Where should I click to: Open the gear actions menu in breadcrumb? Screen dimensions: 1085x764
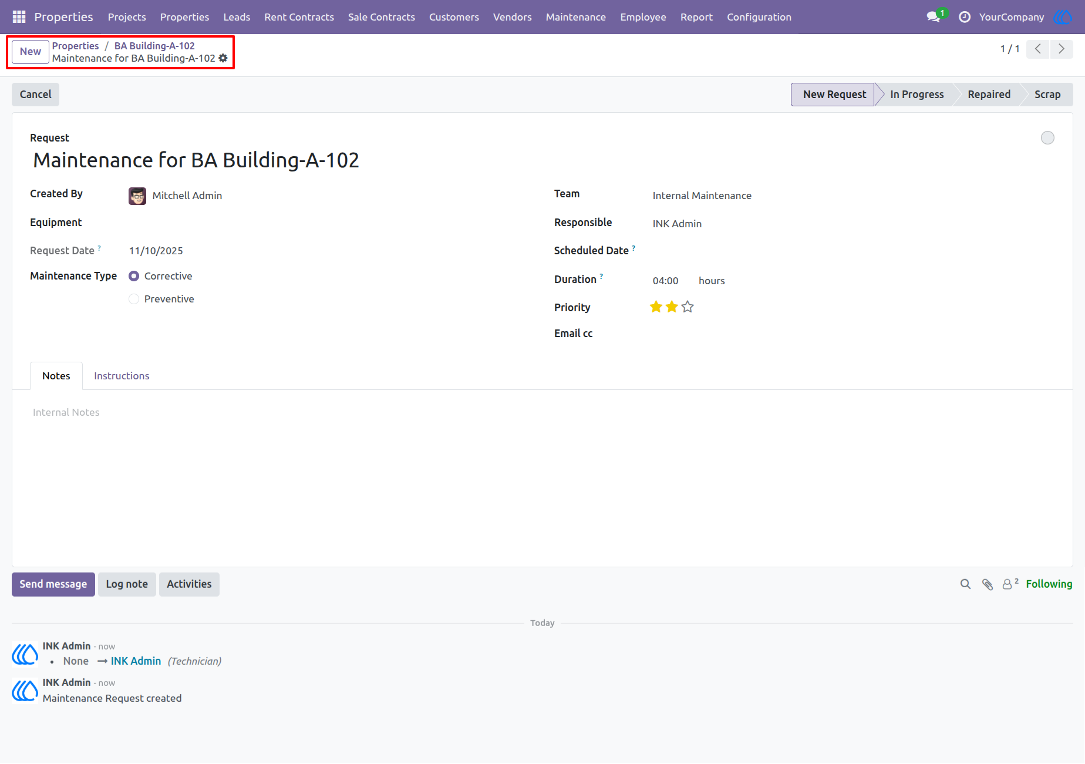pos(223,58)
